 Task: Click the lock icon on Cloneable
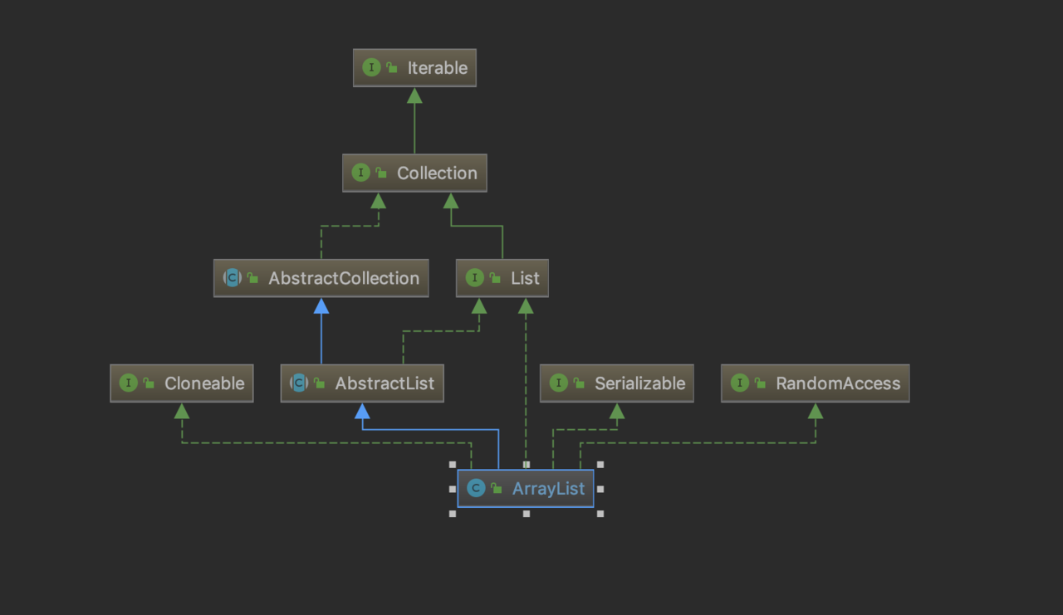tap(149, 383)
